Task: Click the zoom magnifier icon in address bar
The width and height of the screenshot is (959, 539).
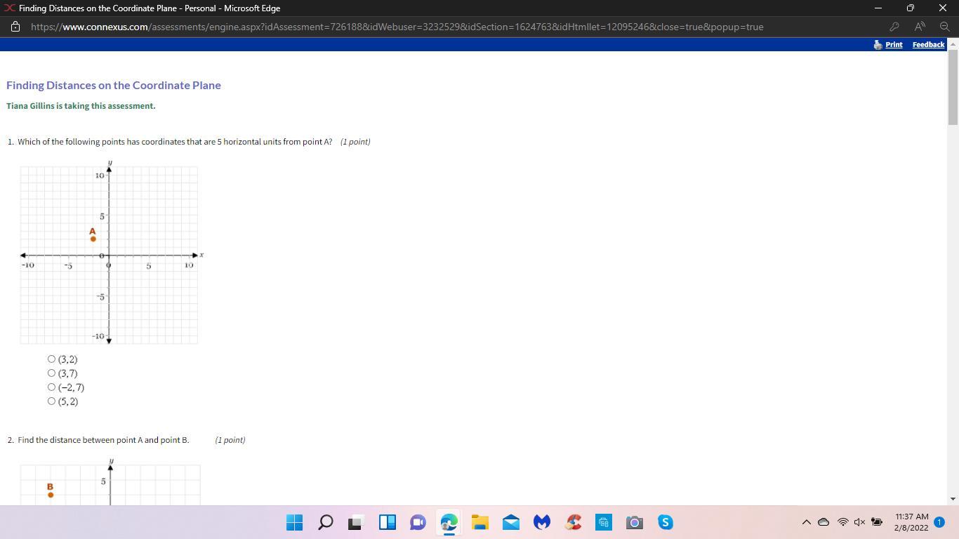Action: 945,27
